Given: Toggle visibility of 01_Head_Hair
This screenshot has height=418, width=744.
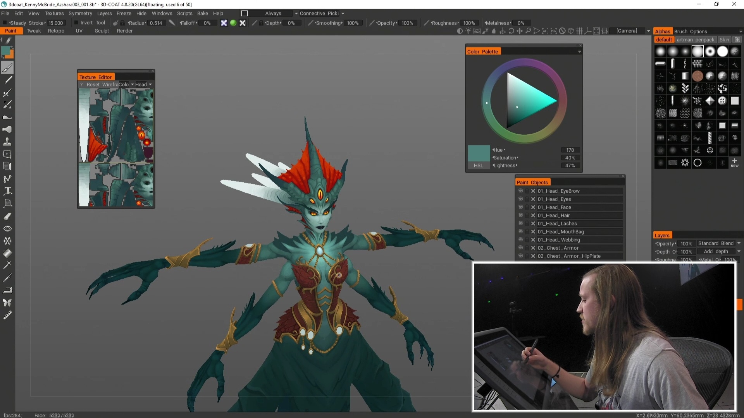Looking at the screenshot, I should coord(521,215).
